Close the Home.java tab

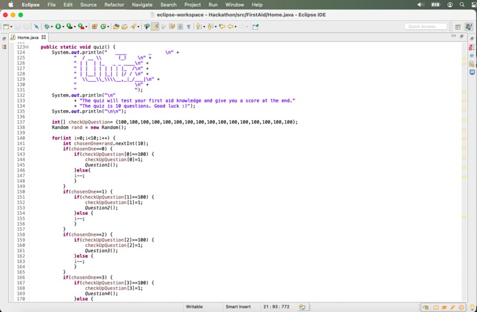coord(44,37)
